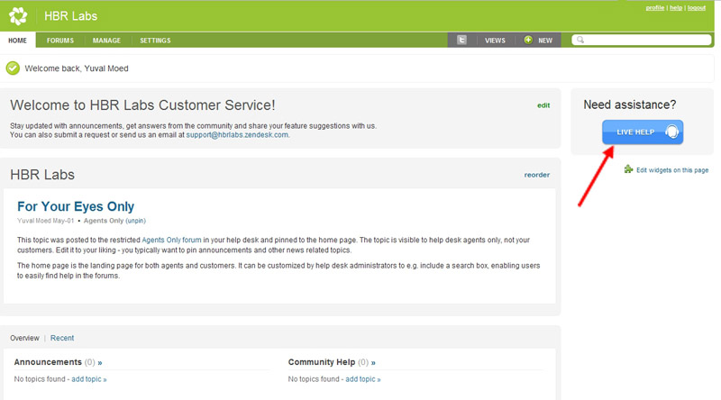Click the HBR Labs header title
This screenshot has width=721, height=400.
pyautogui.click(x=71, y=16)
